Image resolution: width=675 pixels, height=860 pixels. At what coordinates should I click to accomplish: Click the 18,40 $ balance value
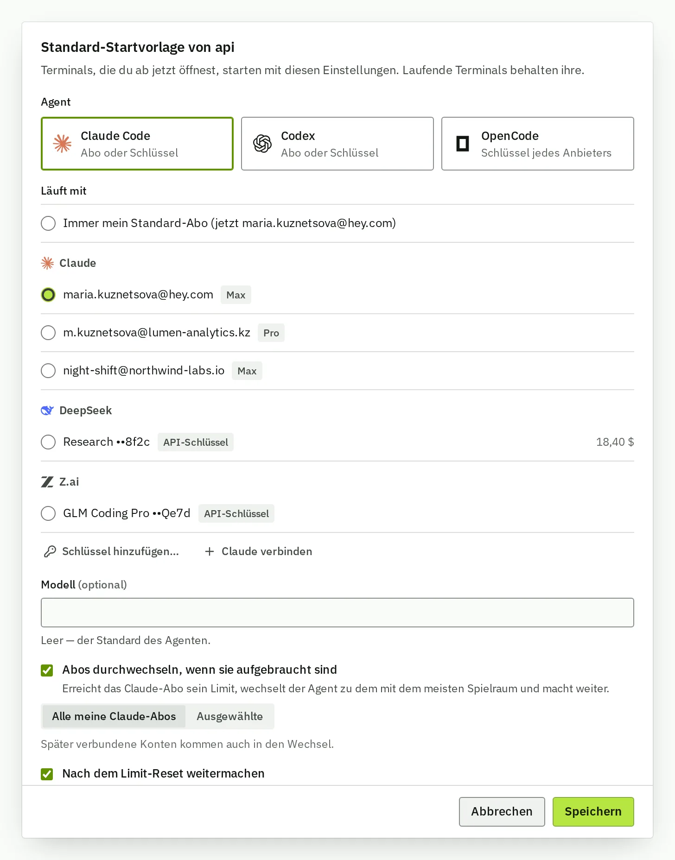(x=615, y=442)
